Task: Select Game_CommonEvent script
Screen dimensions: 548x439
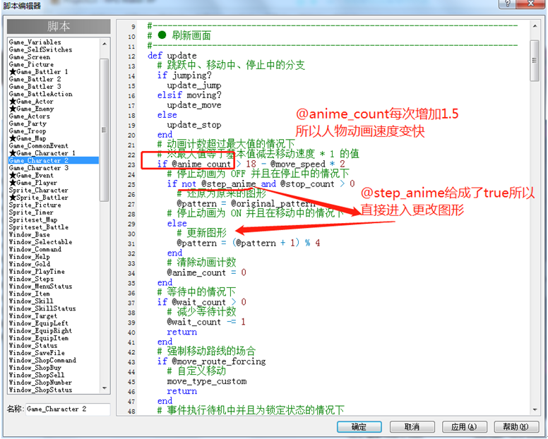Action: point(38,145)
